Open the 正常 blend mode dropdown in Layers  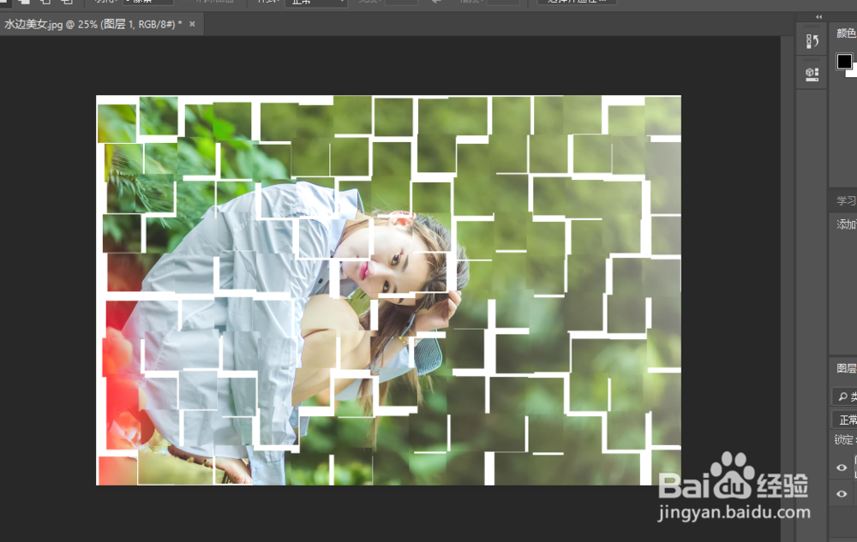[x=844, y=420]
